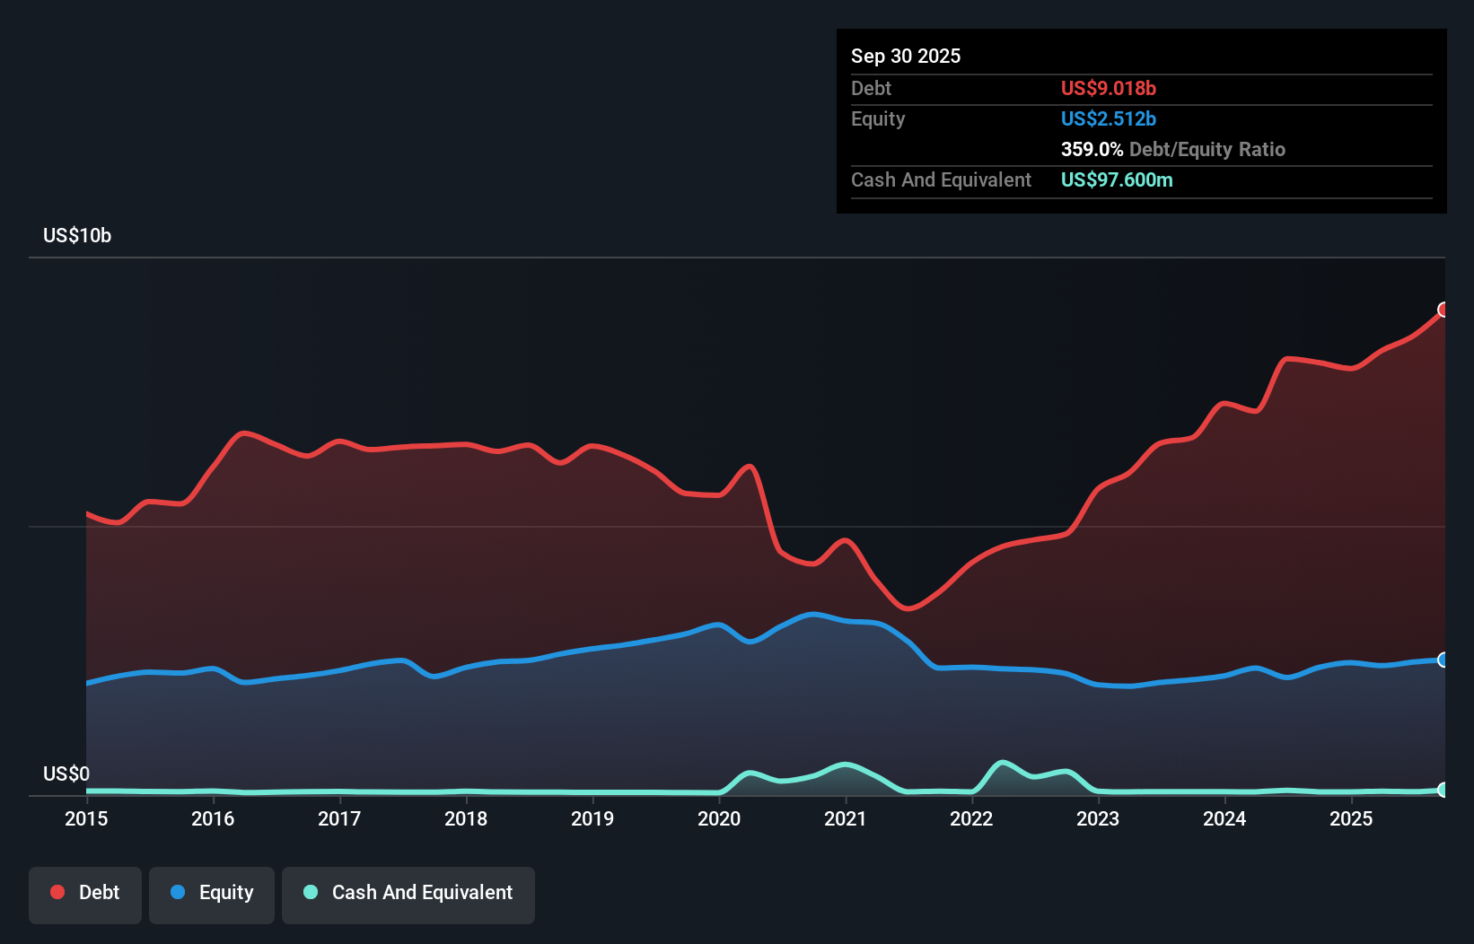Select the blue equity endpoint marker on the chart
The width and height of the screenshot is (1474, 944).
(x=1443, y=660)
